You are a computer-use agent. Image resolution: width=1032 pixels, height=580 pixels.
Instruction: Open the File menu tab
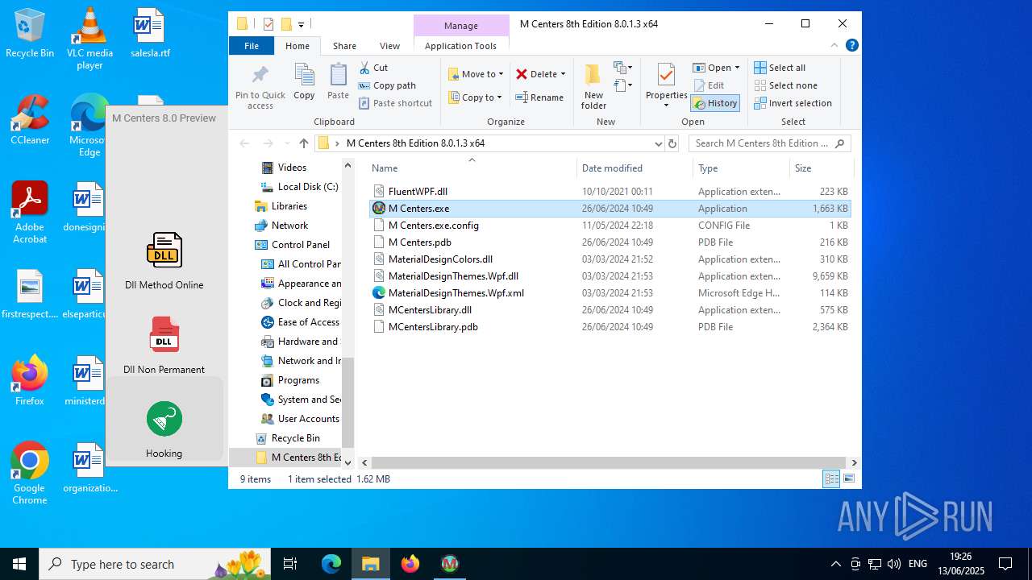(252, 46)
